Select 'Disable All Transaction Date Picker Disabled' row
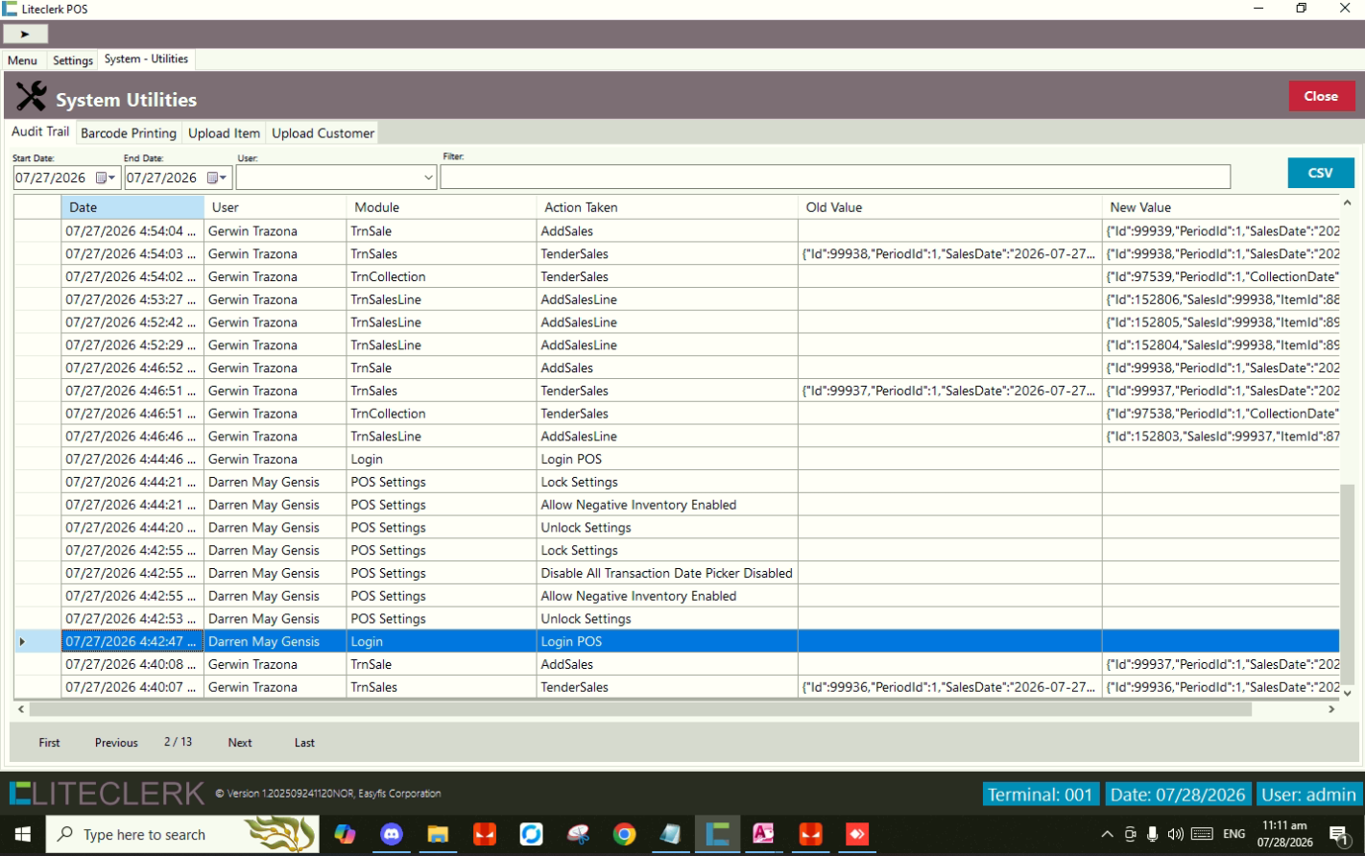1365x856 pixels. tap(677, 573)
